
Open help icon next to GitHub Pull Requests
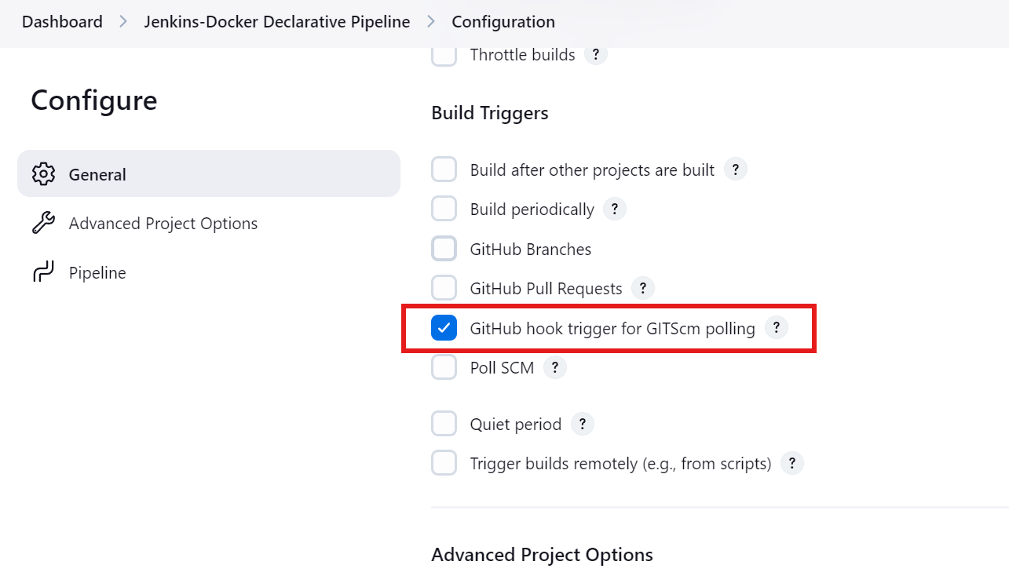click(x=643, y=288)
